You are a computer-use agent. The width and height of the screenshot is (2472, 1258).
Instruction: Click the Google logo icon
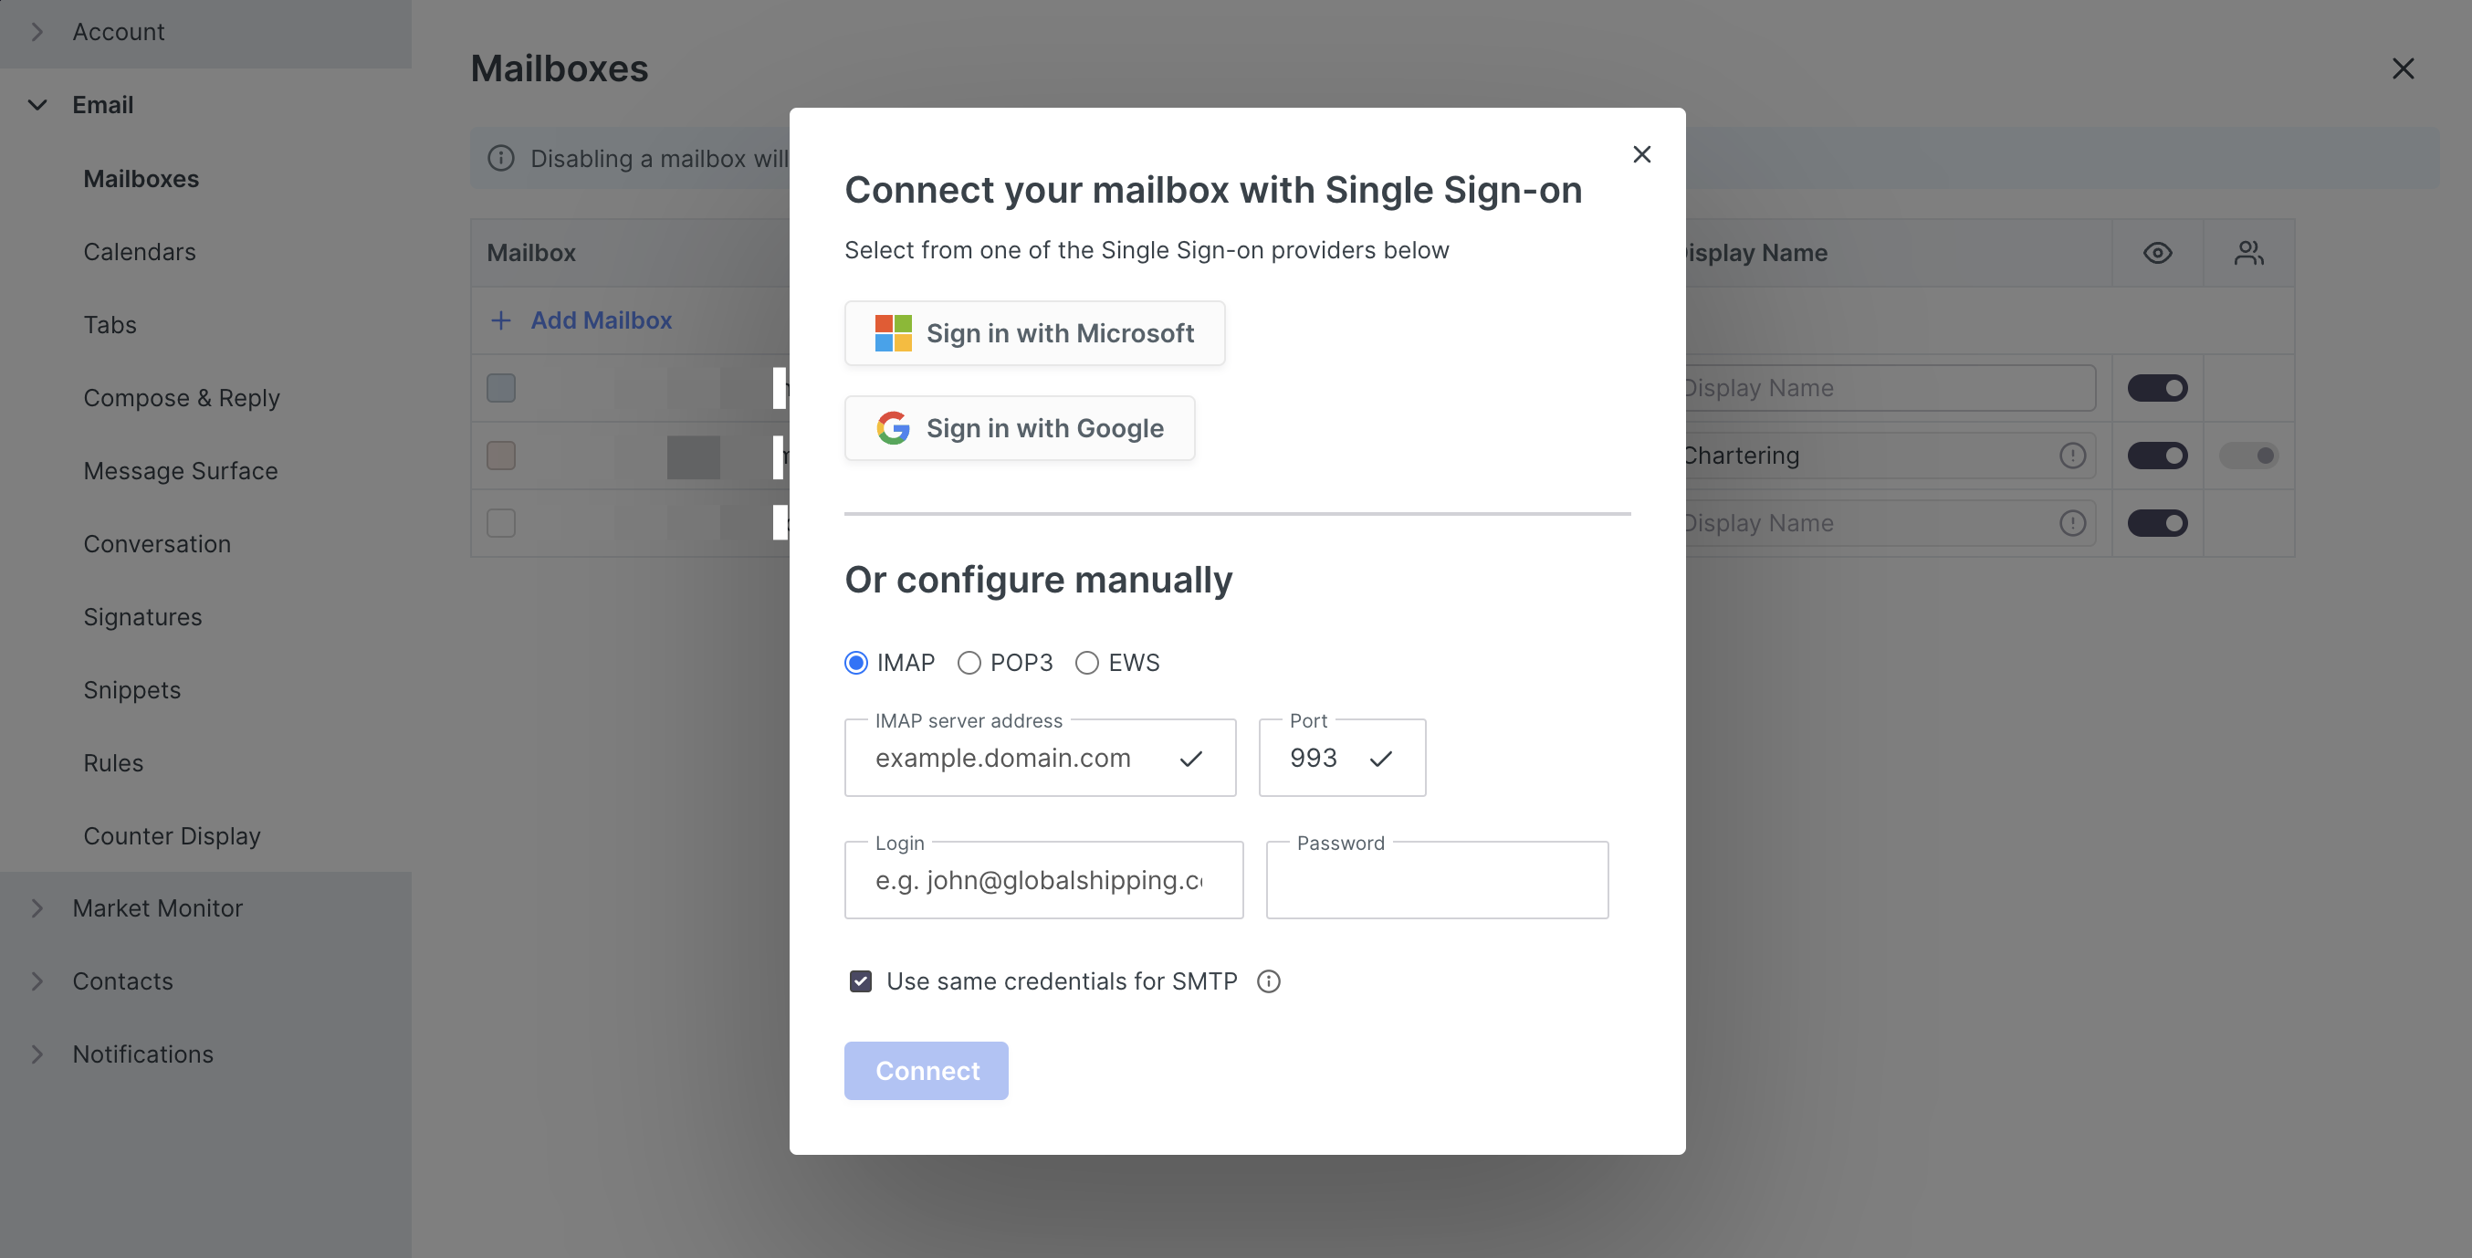893,428
